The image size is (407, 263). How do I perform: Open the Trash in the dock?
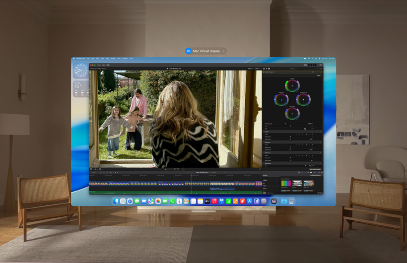(291, 201)
